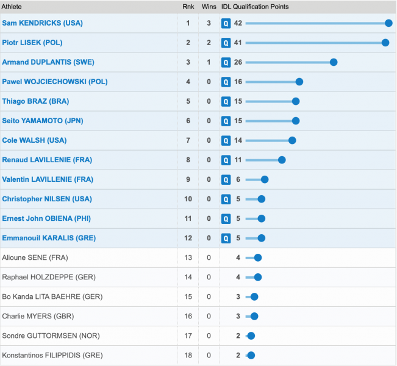Image resolution: width=397 pixels, height=366 pixels.
Task: Click the Q badge next to Sam Kendricks
Action: 226,23
